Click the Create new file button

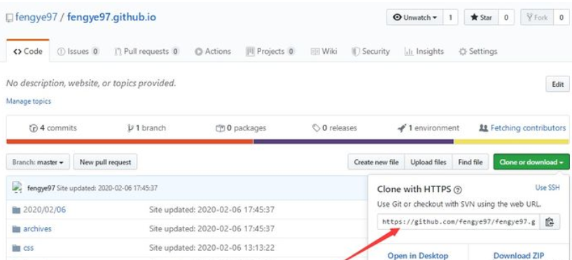point(376,162)
